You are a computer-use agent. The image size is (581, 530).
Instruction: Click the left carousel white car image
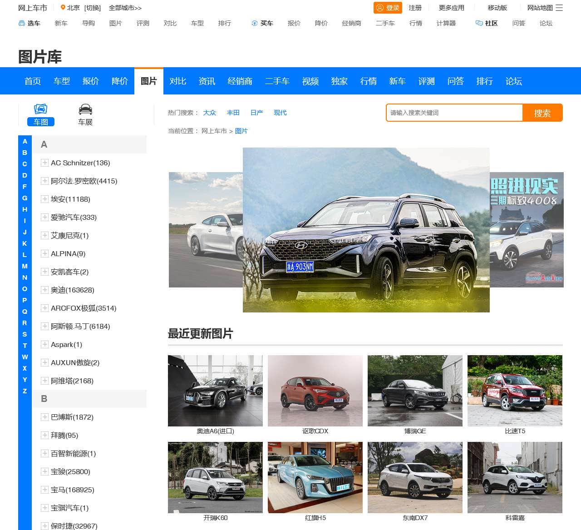(206, 230)
